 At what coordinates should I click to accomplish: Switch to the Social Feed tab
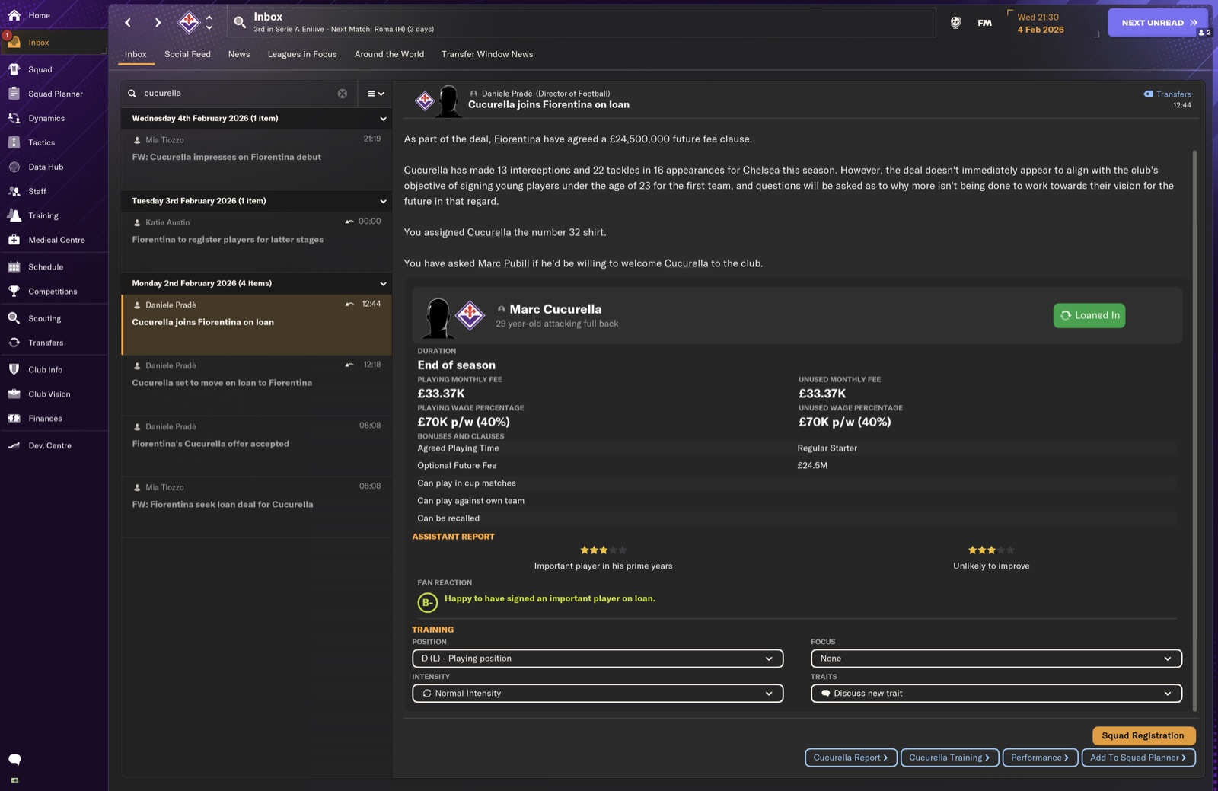click(187, 54)
